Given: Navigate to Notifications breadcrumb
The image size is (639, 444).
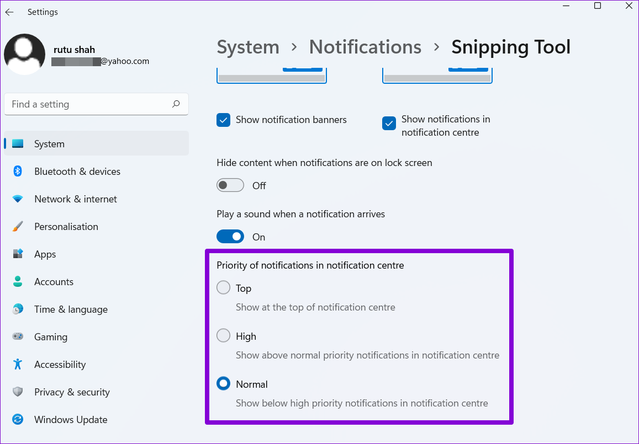Looking at the screenshot, I should [x=365, y=47].
